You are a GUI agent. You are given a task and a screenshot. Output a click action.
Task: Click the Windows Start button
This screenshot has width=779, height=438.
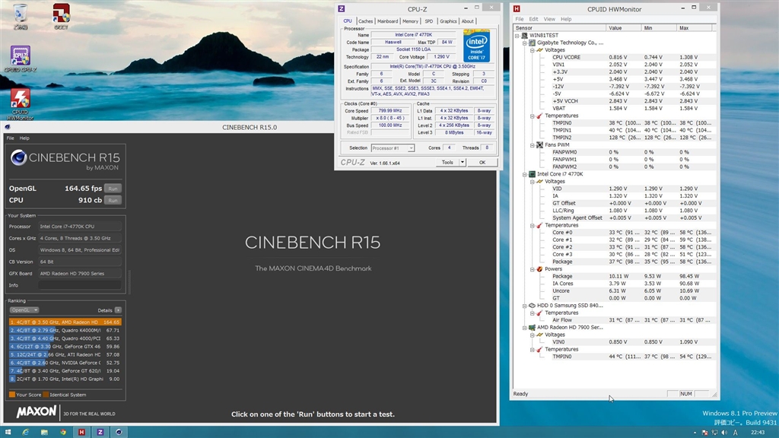coord(7,431)
